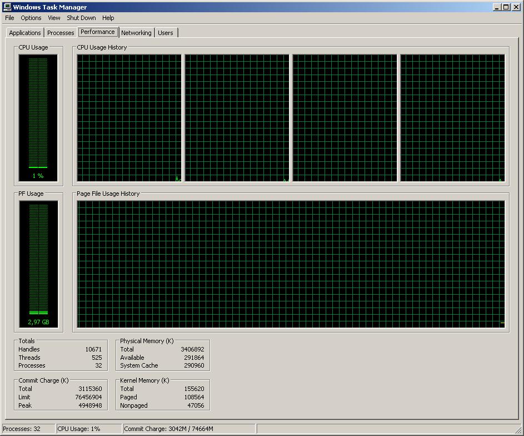Click the Handles value 10671
Viewport: 524px width, 436px height.
[x=93, y=349]
